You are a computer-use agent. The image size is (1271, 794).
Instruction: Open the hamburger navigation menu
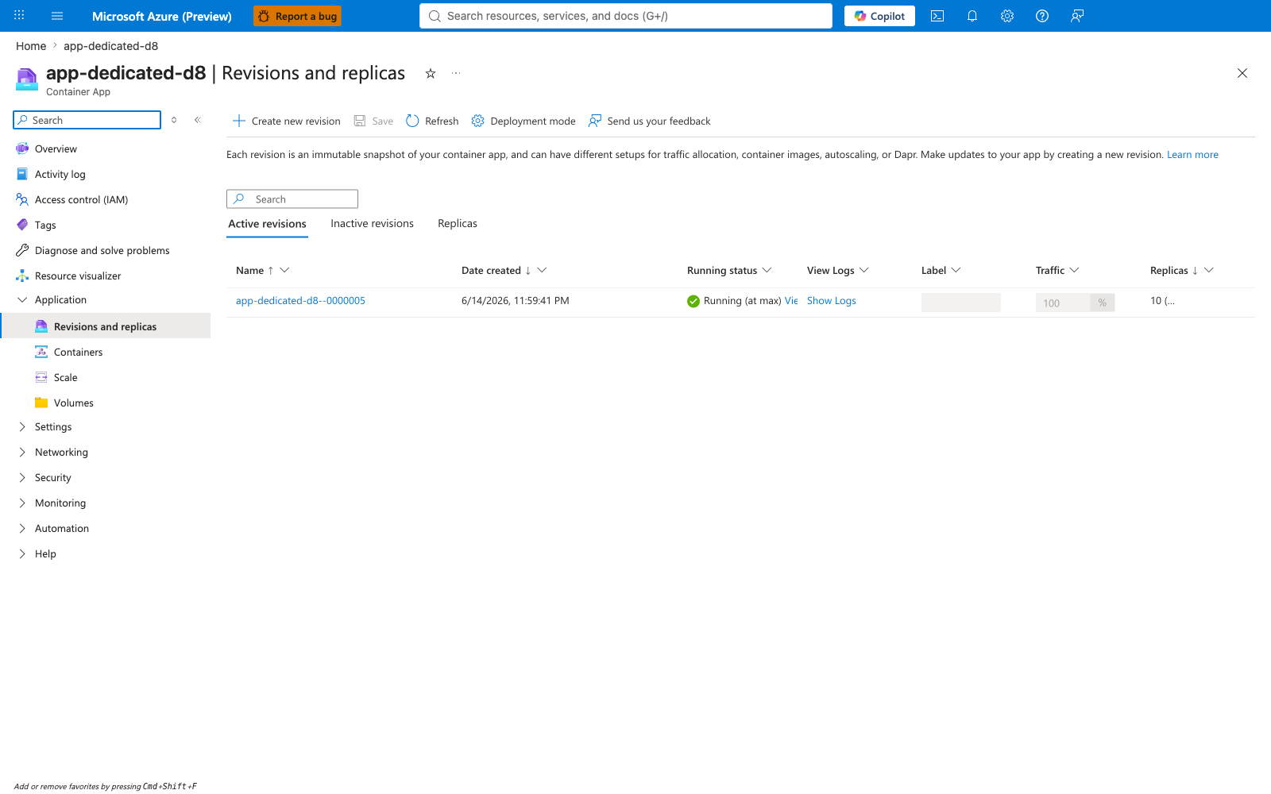point(57,16)
